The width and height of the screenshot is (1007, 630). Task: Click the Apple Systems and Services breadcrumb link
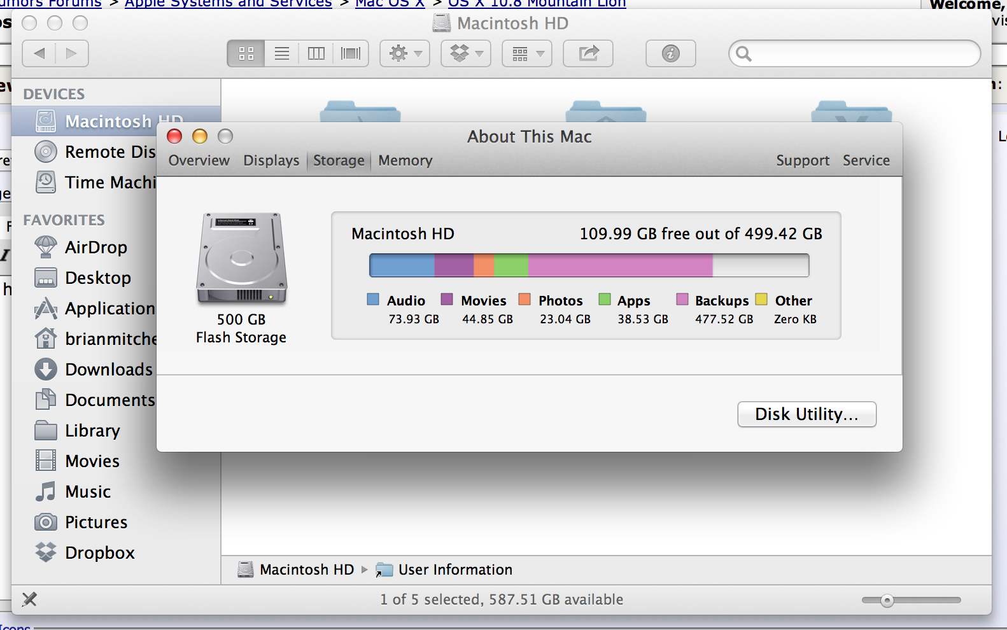pyautogui.click(x=229, y=3)
